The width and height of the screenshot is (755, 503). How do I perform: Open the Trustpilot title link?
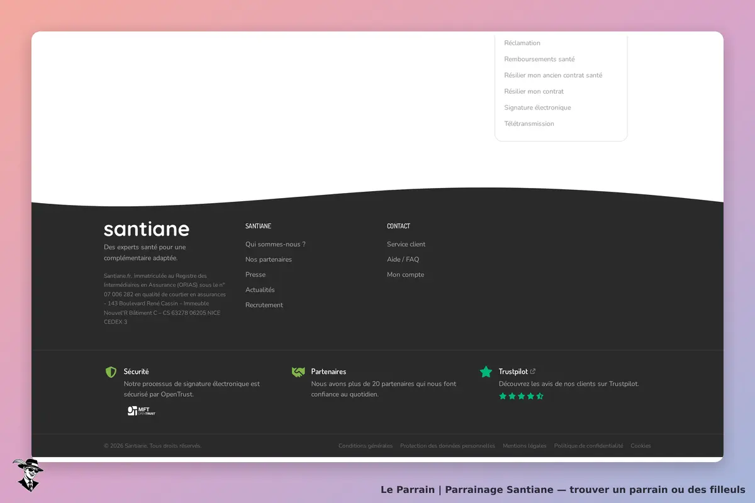(x=513, y=372)
